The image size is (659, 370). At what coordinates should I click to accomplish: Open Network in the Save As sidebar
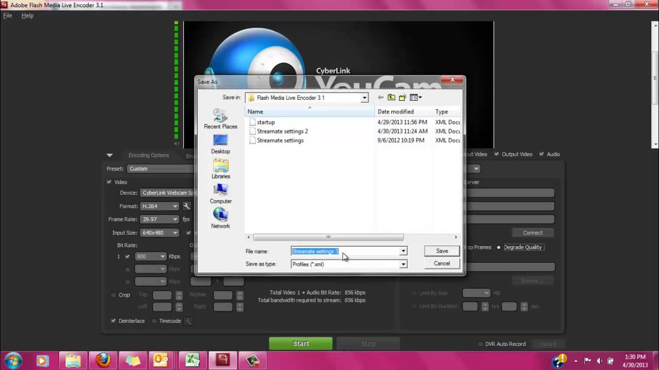[220, 218]
